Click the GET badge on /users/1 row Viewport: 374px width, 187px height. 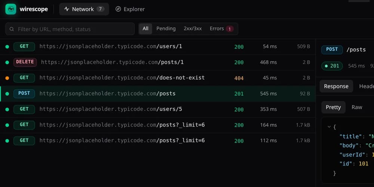pos(24,46)
